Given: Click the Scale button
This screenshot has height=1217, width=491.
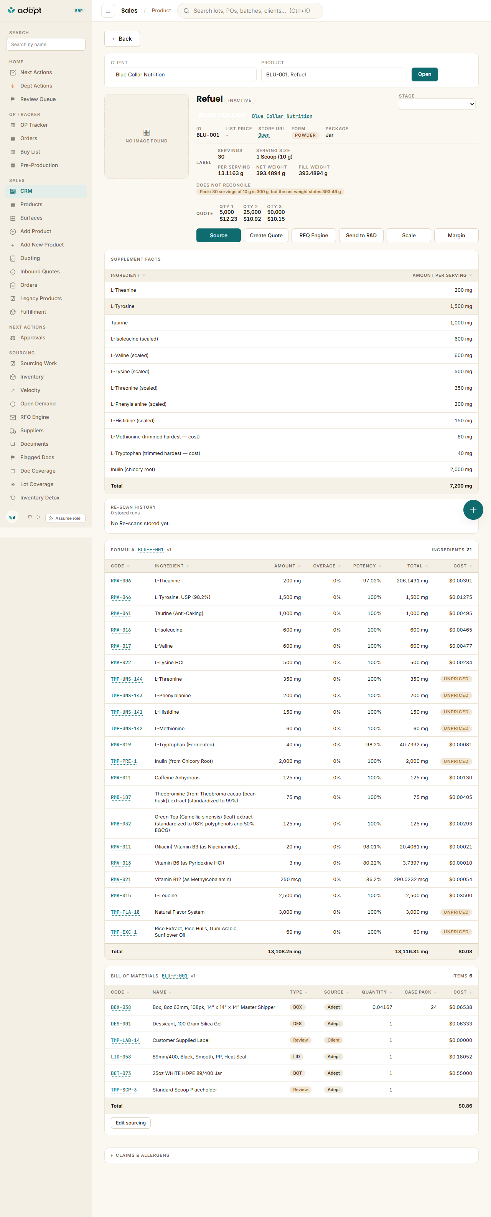Looking at the screenshot, I should click(x=409, y=235).
